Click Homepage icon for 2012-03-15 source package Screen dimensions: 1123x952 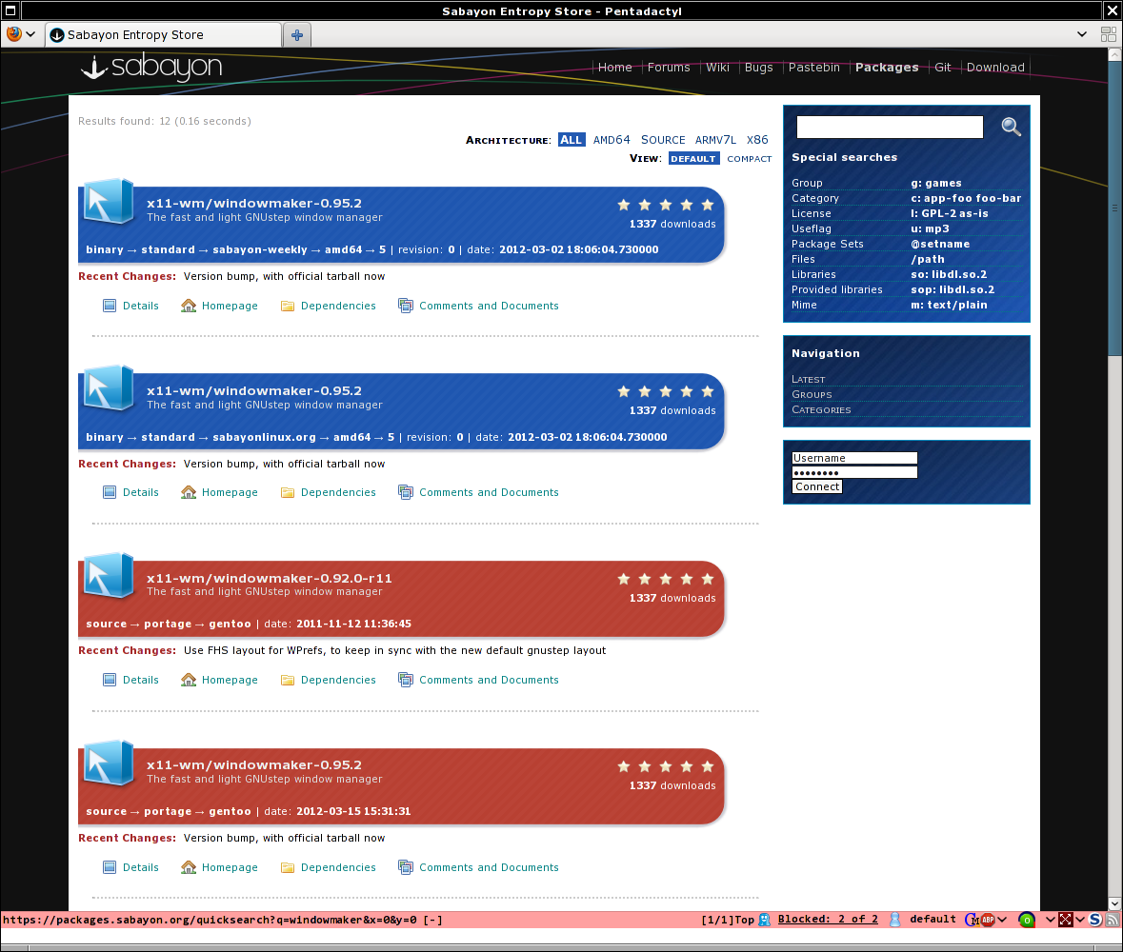point(189,867)
